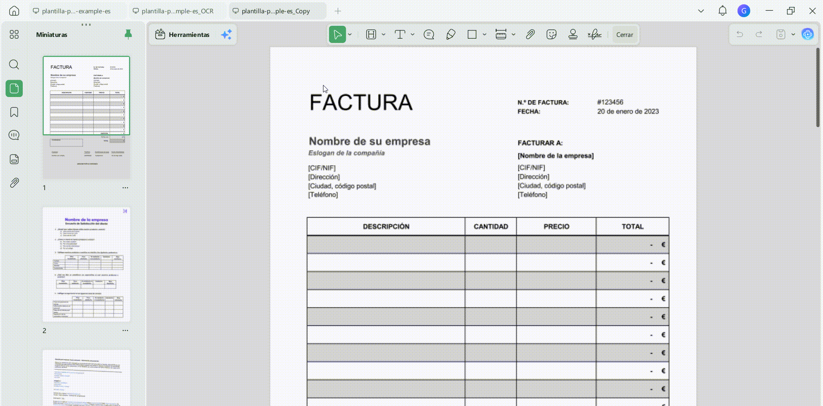Image resolution: width=823 pixels, height=406 pixels.
Task: Expand the save options dropdown arrow
Action: tap(793, 34)
